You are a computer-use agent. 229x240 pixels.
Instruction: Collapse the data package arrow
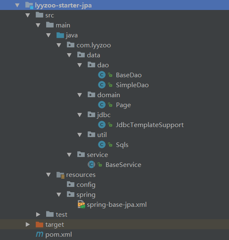click(x=69, y=55)
